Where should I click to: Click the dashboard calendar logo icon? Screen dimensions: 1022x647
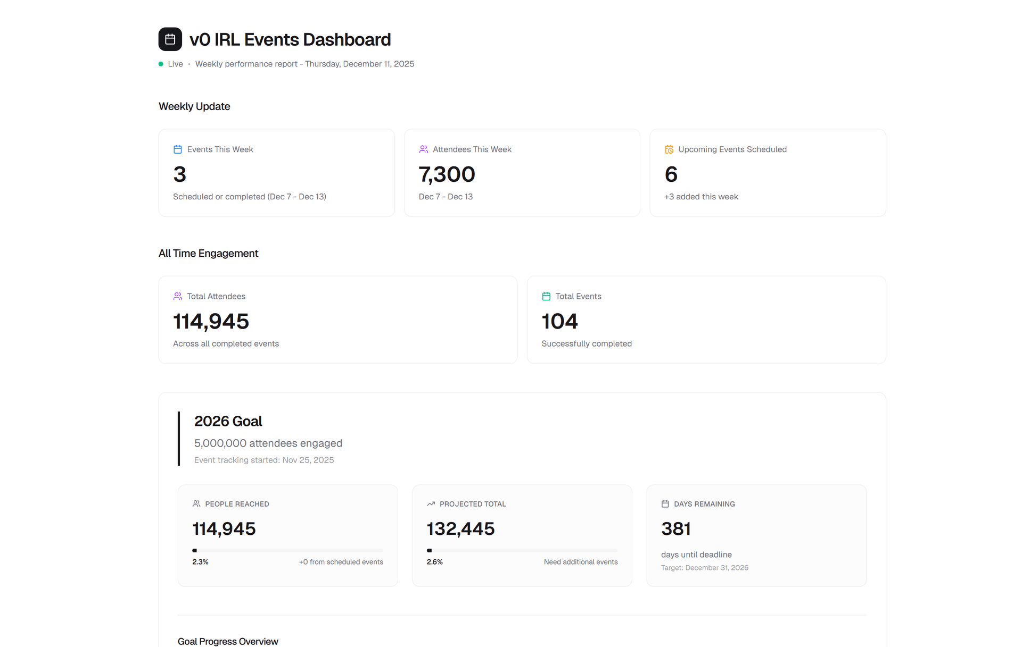(x=170, y=39)
